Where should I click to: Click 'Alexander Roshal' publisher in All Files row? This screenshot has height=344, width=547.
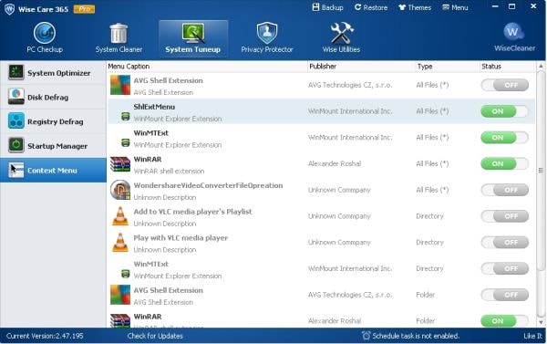(335, 164)
